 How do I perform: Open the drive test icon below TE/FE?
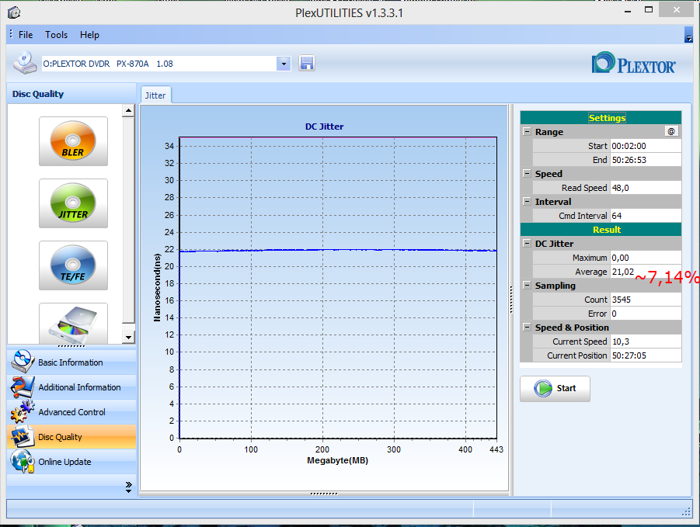pos(73,324)
